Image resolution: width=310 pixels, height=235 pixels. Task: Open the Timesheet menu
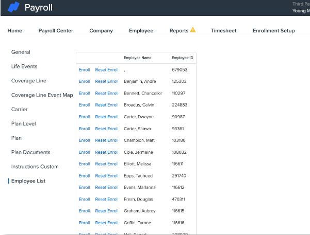tap(223, 31)
